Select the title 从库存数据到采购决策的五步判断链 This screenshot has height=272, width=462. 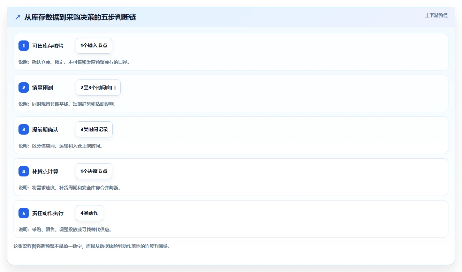pyautogui.click(x=80, y=17)
